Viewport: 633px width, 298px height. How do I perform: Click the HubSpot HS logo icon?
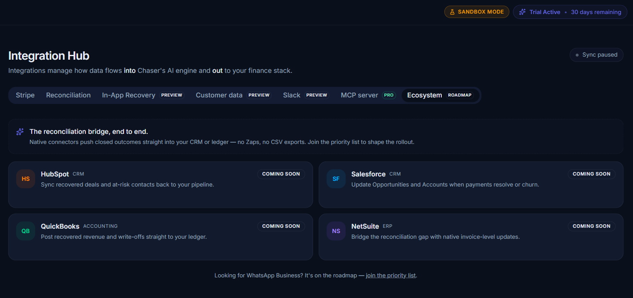[25, 179]
